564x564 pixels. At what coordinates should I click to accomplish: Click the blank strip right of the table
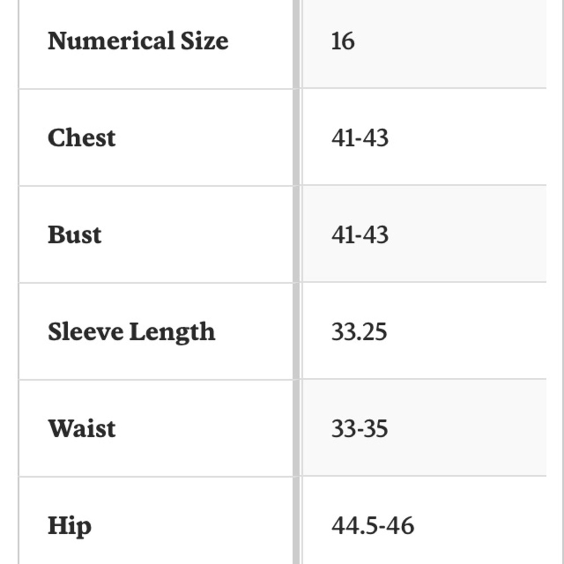555,282
